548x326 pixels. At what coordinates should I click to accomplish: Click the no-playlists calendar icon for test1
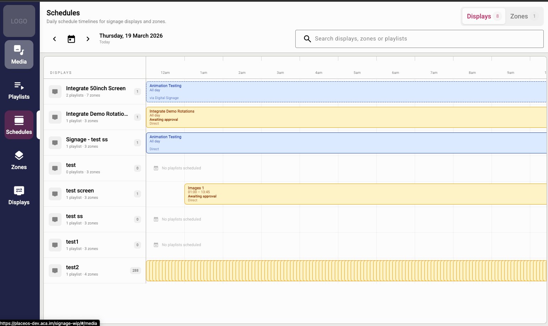pyautogui.click(x=156, y=245)
